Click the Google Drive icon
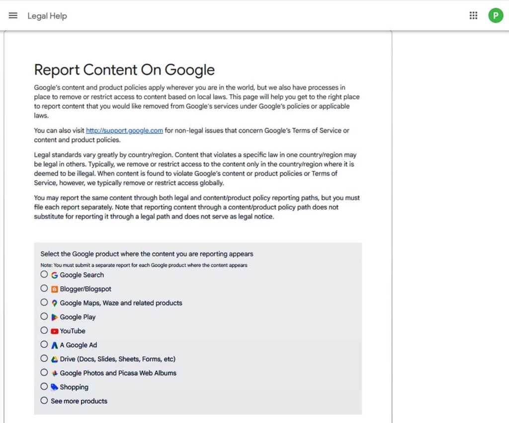 coord(54,358)
